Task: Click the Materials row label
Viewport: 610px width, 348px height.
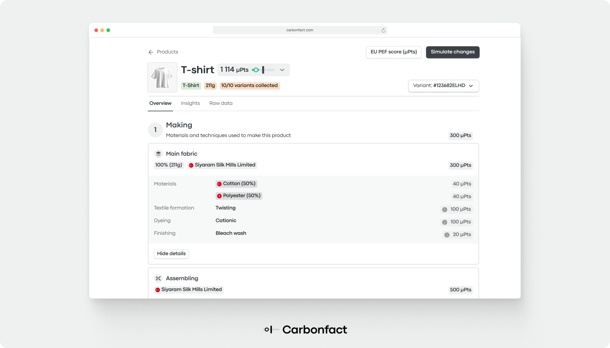Action: [x=165, y=184]
